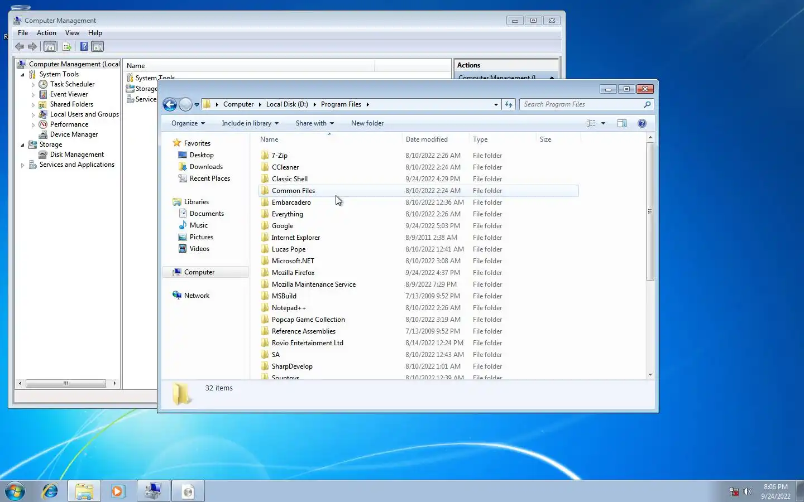The image size is (804, 502).
Task: Select Local Users and Groups node
Action: pyautogui.click(x=84, y=114)
